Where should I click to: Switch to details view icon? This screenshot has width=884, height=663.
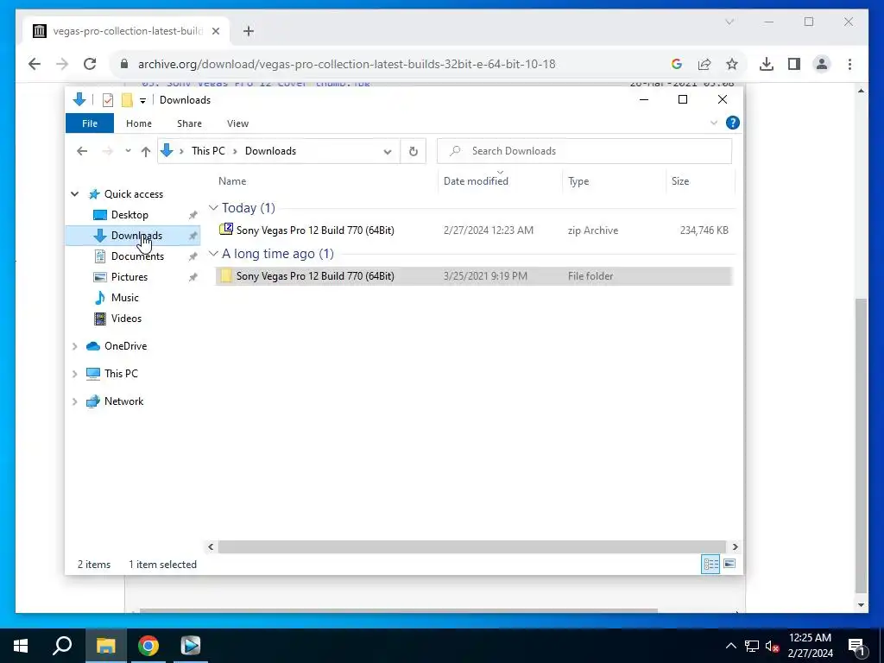(x=710, y=564)
